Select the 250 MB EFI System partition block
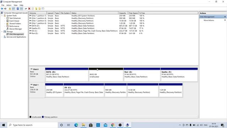Screen dimensions: 227x128 click(x=54, y=90)
